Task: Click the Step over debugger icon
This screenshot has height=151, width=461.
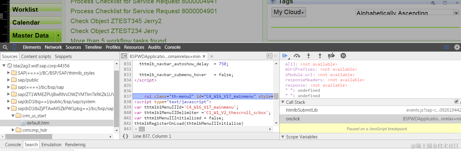Action: pyautogui.click(x=297, y=56)
